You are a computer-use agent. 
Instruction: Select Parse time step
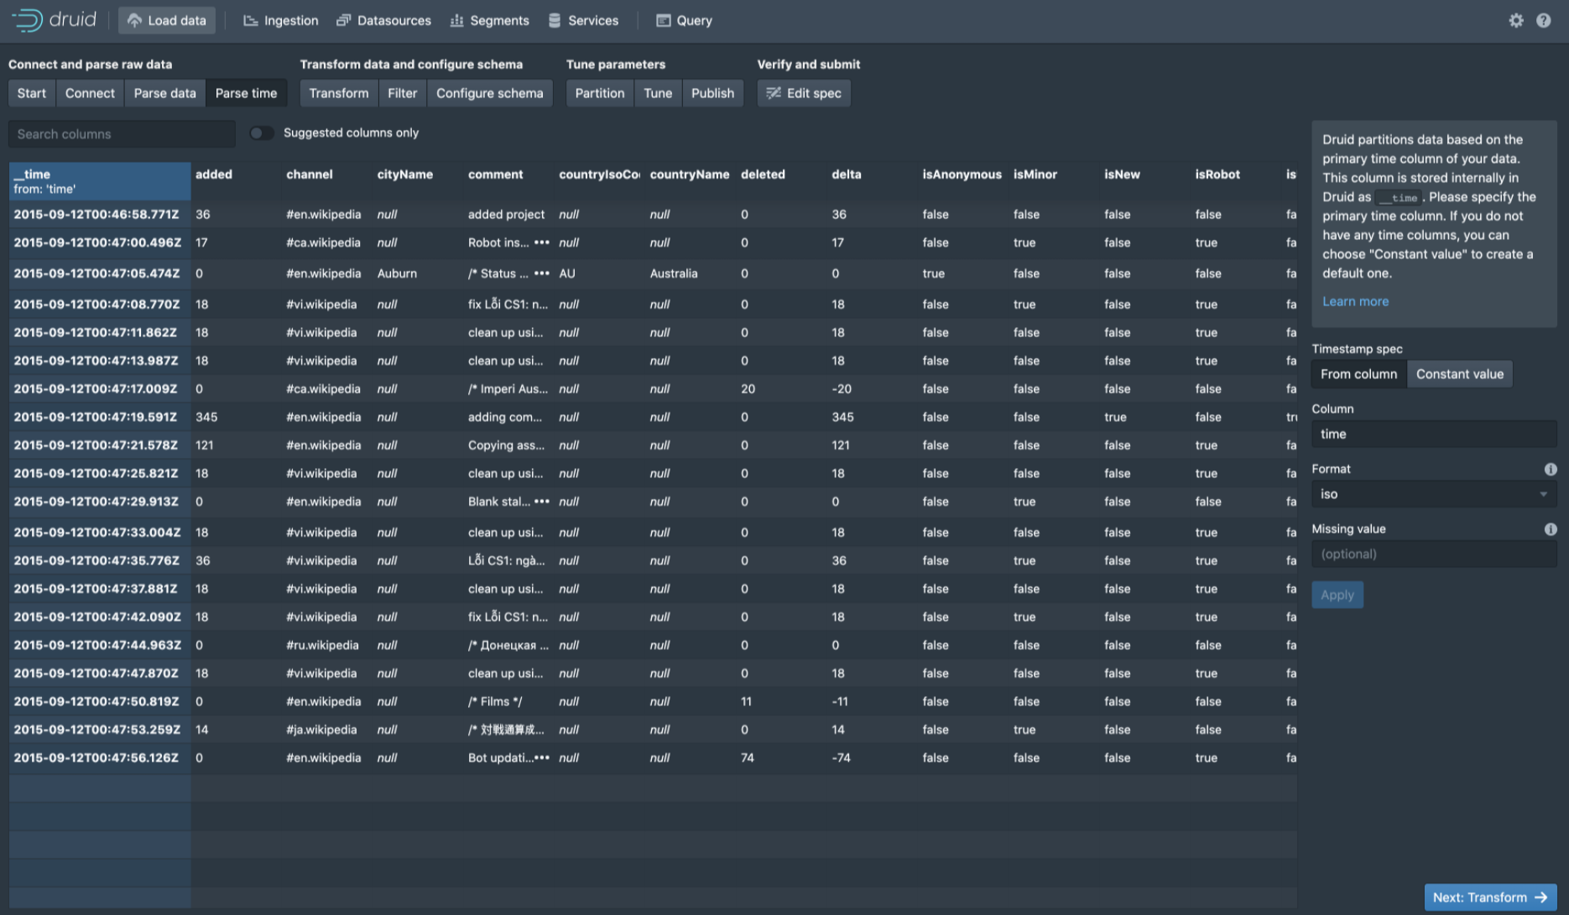[x=246, y=93]
